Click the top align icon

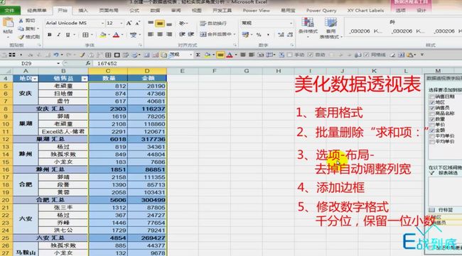(x=151, y=23)
